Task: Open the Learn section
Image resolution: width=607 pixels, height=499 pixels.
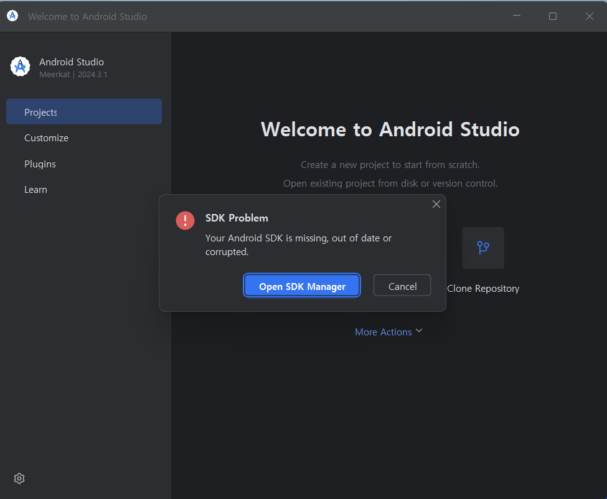Action: click(x=35, y=190)
